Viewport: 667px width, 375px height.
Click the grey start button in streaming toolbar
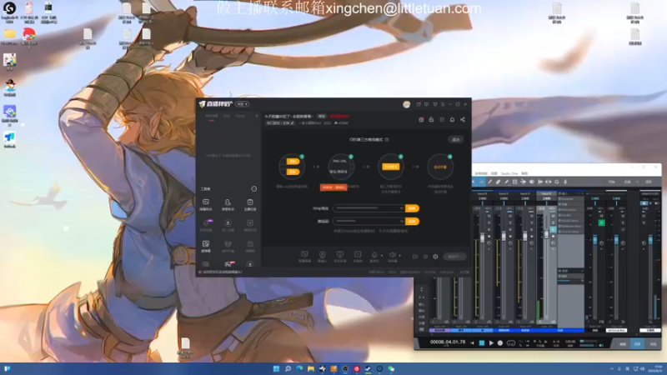point(454,257)
